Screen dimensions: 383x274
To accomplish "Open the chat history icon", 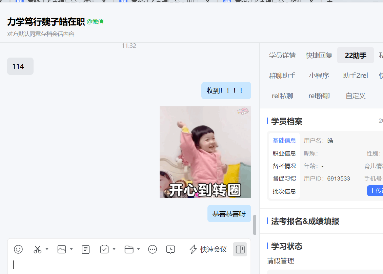I will [170, 249].
